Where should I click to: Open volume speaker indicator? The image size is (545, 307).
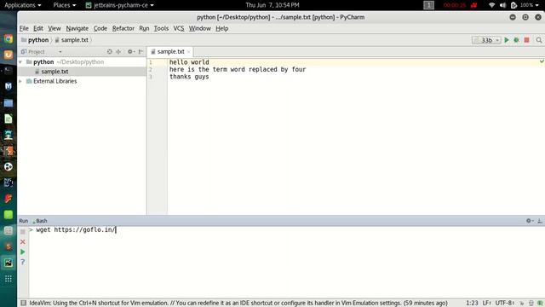click(x=502, y=5)
